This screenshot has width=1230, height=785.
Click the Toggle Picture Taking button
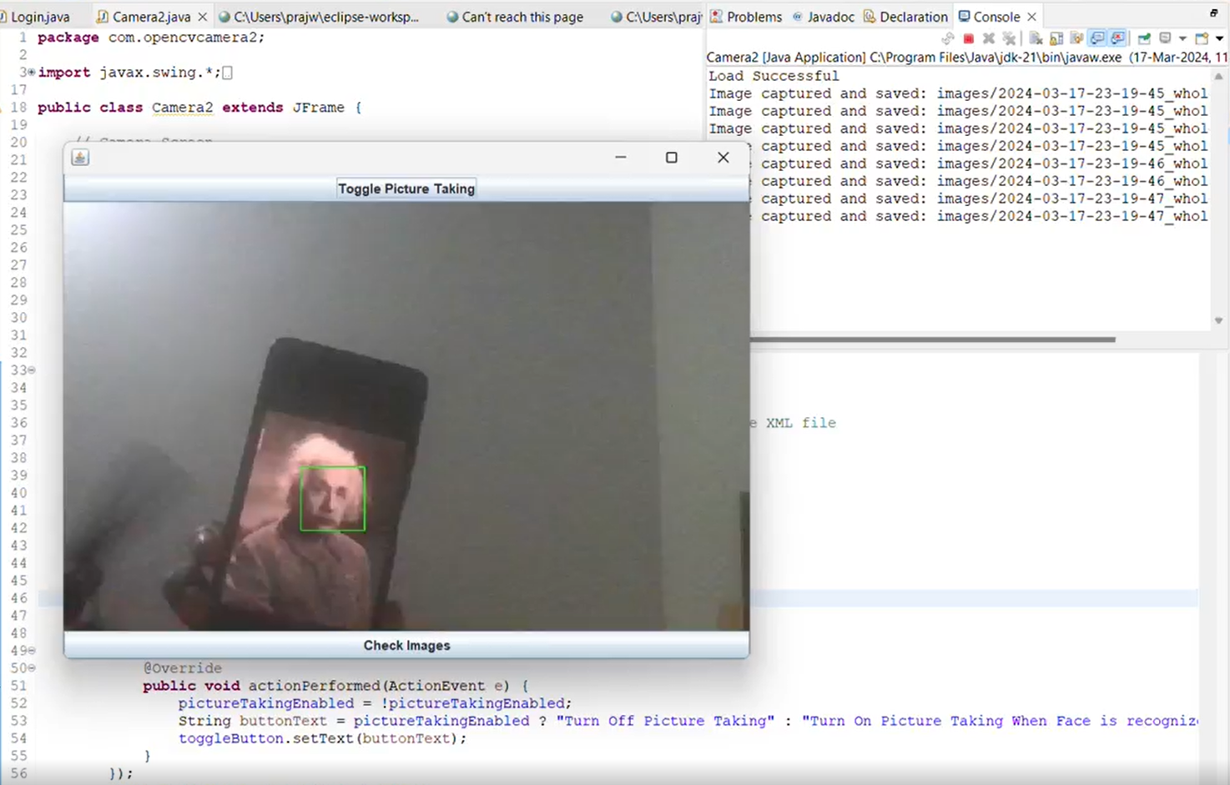click(x=406, y=189)
